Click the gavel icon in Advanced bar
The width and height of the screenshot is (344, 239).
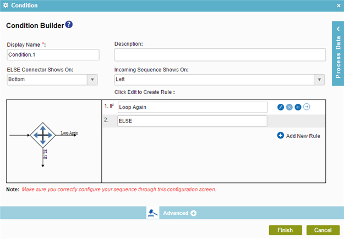153,213
